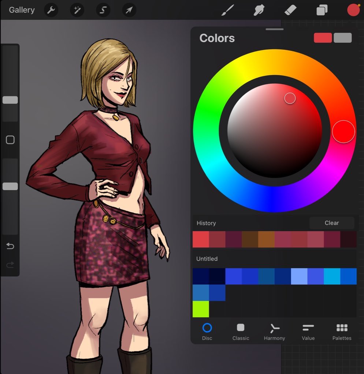Switch to the Disc color tab
This screenshot has height=374, width=364.
point(207,332)
